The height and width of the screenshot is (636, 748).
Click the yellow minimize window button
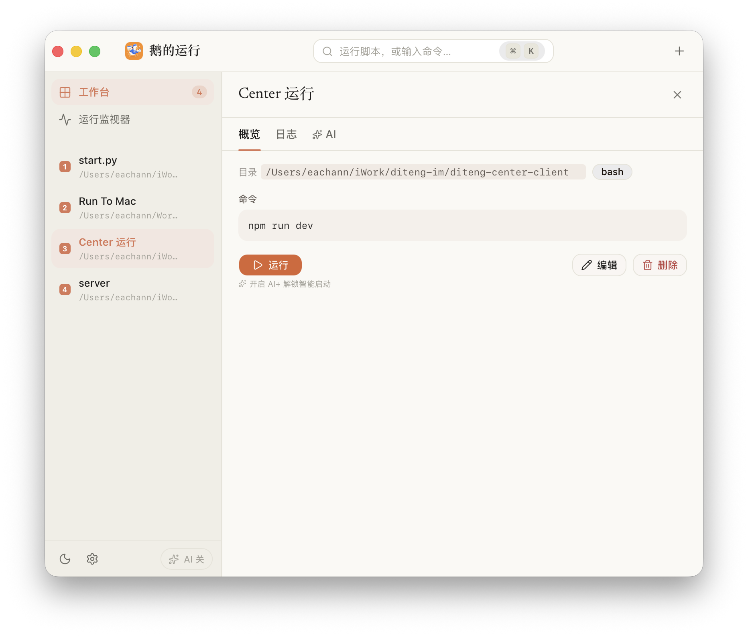(x=76, y=51)
